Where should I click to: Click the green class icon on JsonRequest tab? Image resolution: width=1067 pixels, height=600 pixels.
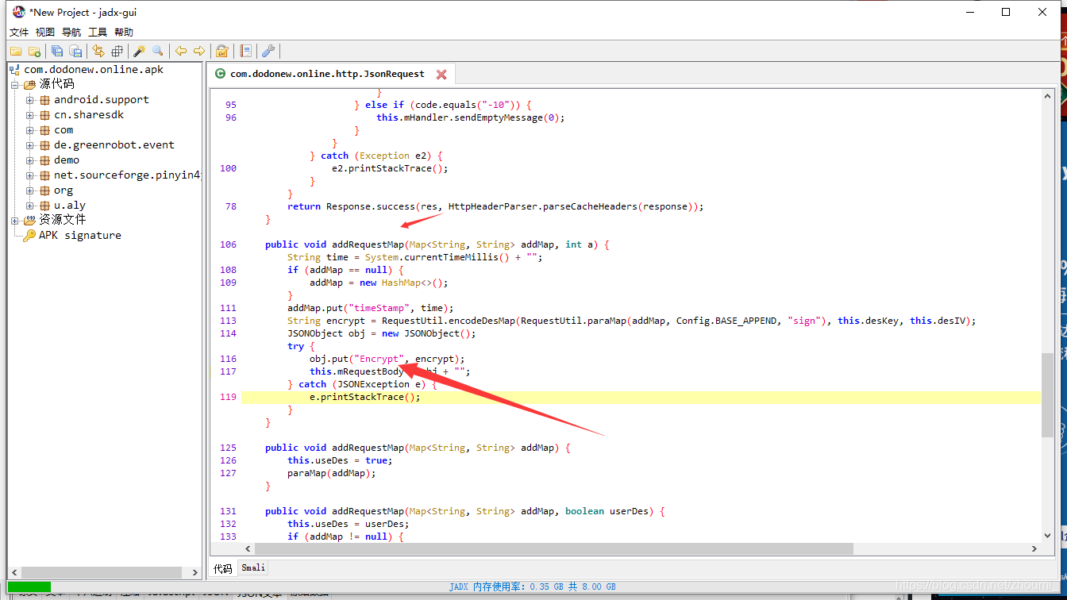pos(221,74)
